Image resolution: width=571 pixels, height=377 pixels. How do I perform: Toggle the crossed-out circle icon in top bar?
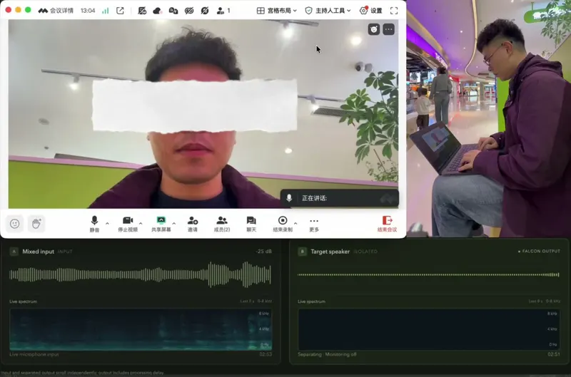pos(205,11)
